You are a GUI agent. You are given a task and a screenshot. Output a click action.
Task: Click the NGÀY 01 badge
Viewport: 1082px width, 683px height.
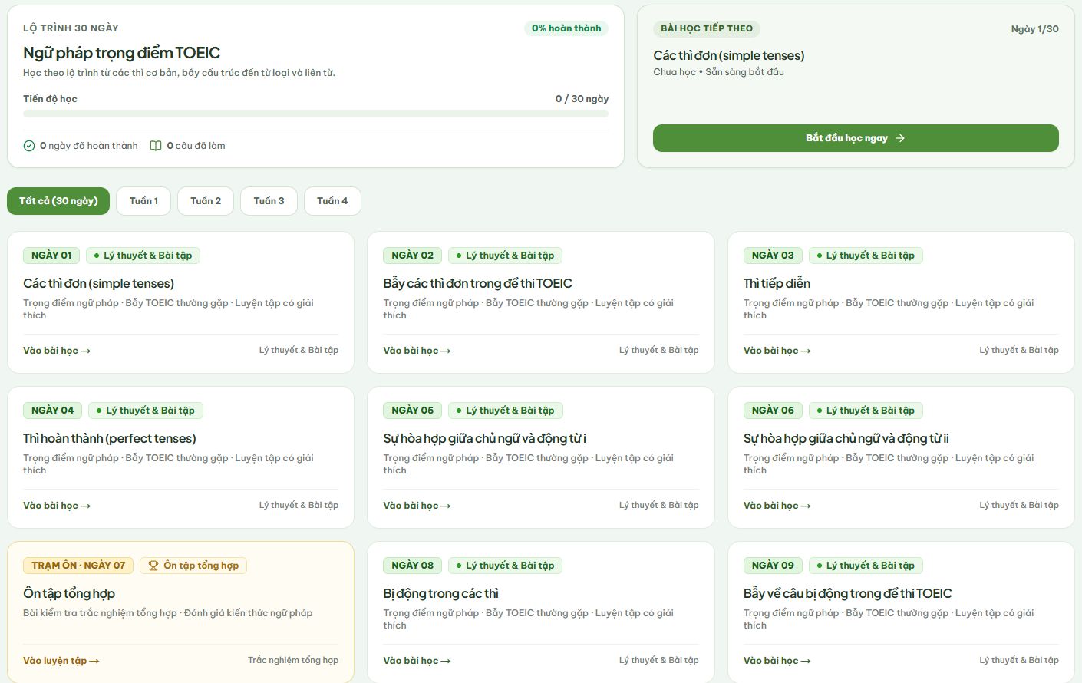tap(51, 256)
